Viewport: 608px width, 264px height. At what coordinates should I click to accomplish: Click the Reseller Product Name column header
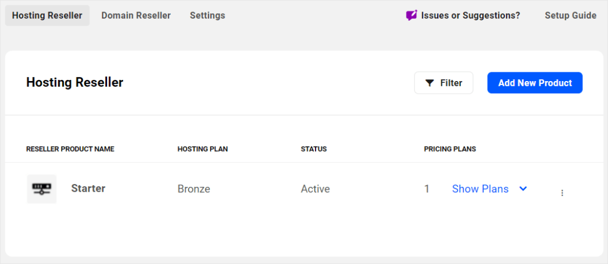pyautogui.click(x=70, y=149)
